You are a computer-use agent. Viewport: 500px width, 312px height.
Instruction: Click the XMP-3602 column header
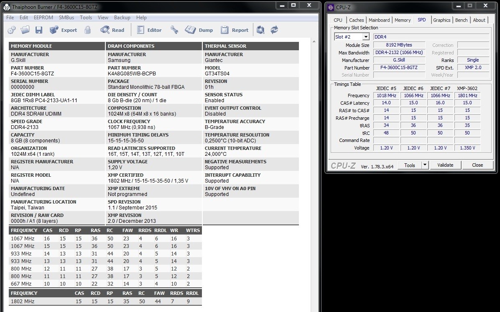pos(467,88)
